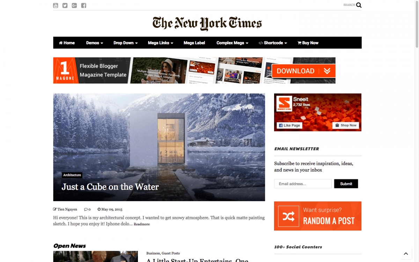Click the Buy Now menu item
This screenshot has height=262, width=419.
click(x=308, y=43)
